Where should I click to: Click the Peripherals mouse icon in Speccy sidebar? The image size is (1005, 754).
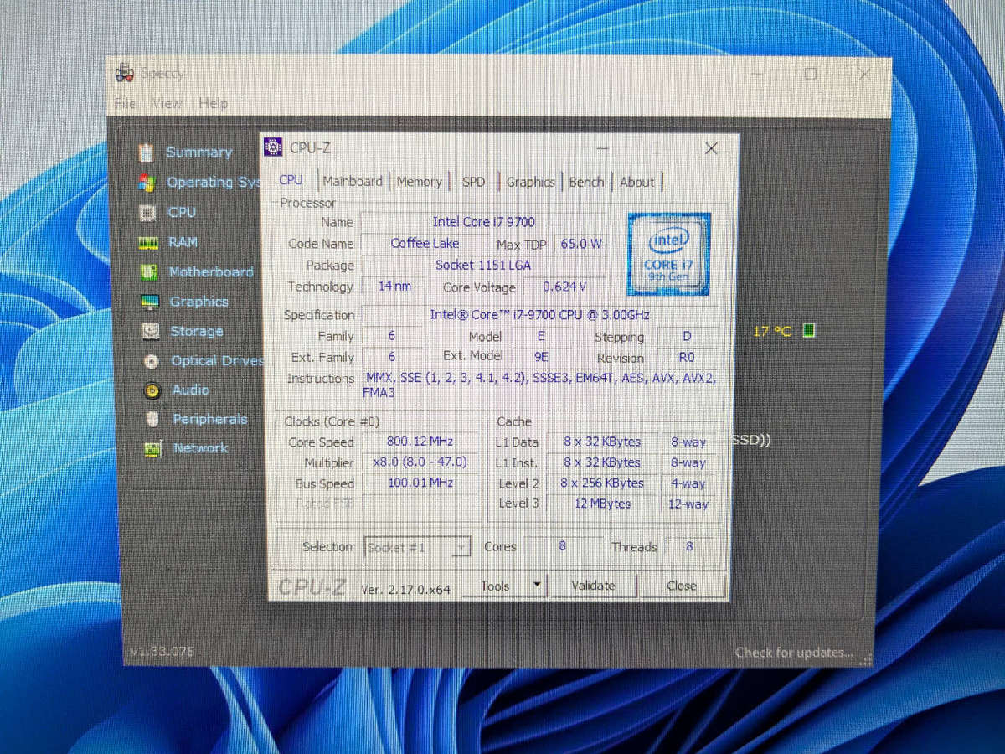tap(152, 419)
